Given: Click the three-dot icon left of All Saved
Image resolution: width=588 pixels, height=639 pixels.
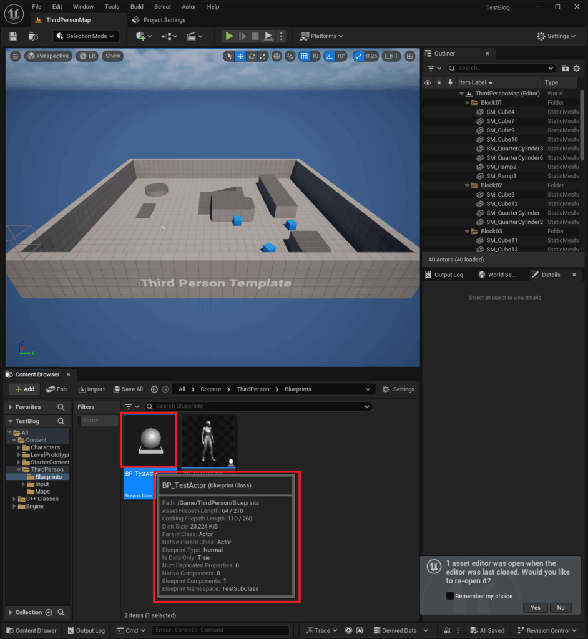Looking at the screenshot, I should pyautogui.click(x=458, y=630).
